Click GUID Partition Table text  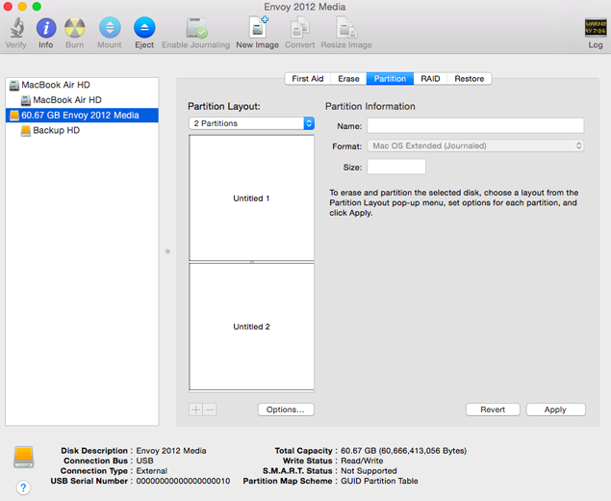coord(379,481)
